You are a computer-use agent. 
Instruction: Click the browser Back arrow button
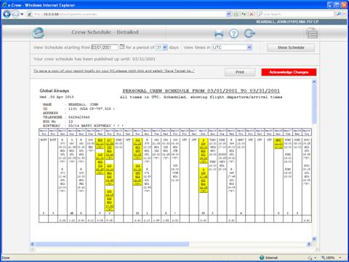7,15
